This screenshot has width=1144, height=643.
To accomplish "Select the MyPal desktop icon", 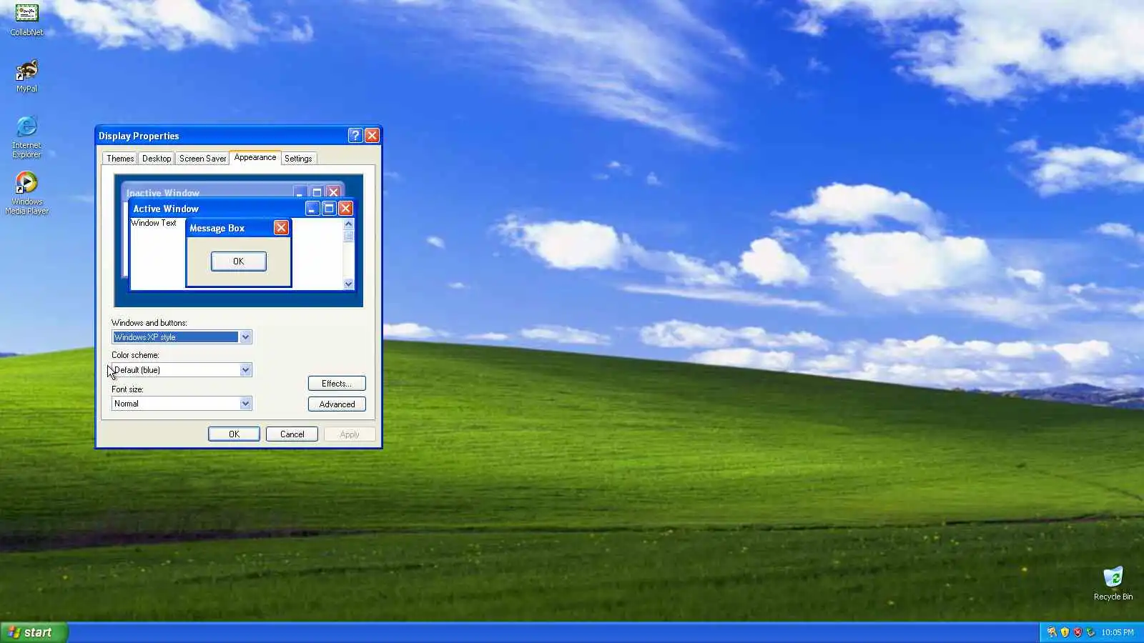I will 26,76.
